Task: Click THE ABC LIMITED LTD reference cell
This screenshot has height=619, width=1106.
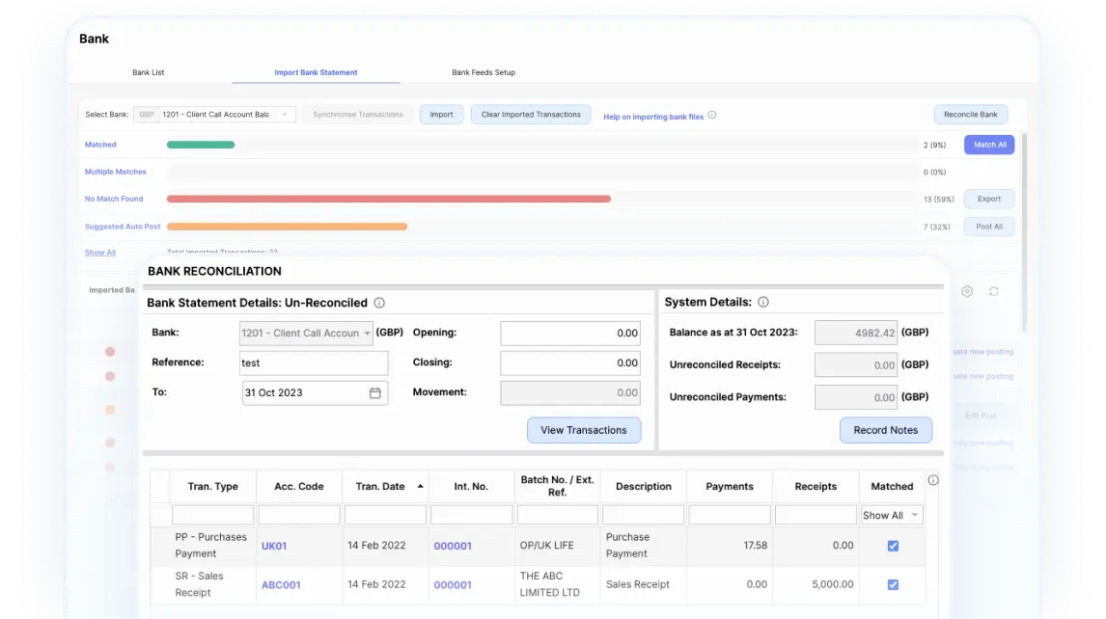Action: click(550, 583)
